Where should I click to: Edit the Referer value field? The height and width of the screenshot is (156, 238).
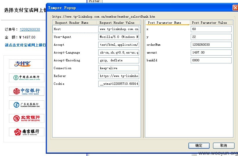(x=119, y=76)
